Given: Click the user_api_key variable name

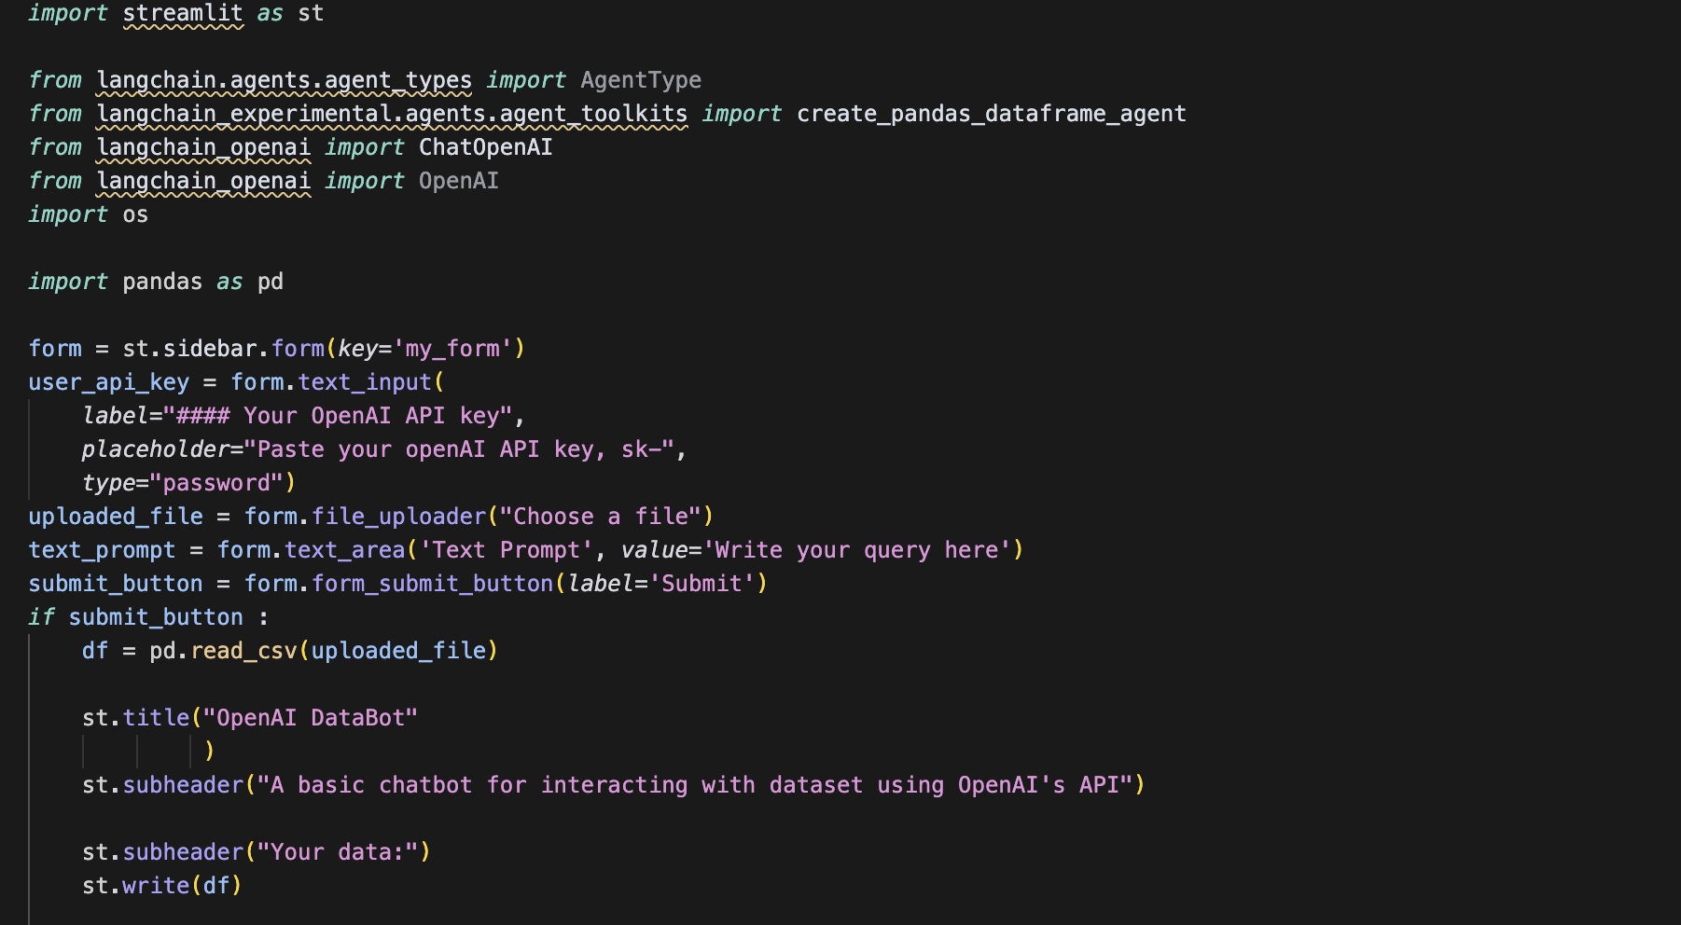Looking at the screenshot, I should [108, 383].
